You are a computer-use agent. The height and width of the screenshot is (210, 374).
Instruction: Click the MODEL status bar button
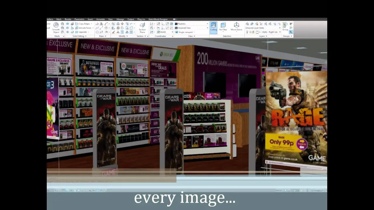coord(279,190)
